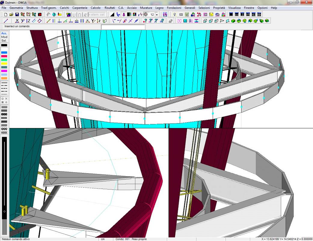Open the Acciaio menu
The width and height of the screenshot is (313, 241).
coord(132,8)
